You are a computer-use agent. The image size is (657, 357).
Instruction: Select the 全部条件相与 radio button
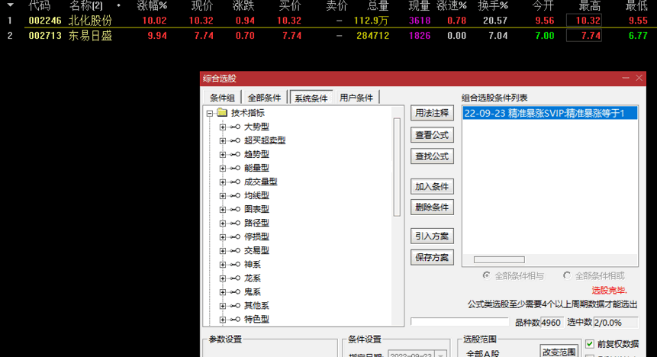click(x=486, y=275)
